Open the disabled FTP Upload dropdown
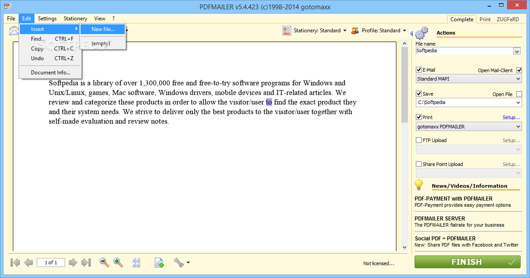 coord(469,150)
